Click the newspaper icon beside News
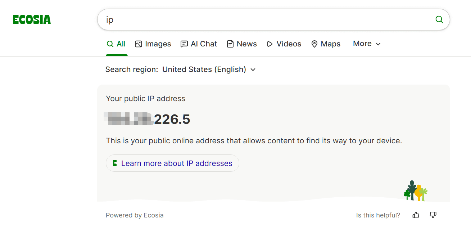 (230, 44)
